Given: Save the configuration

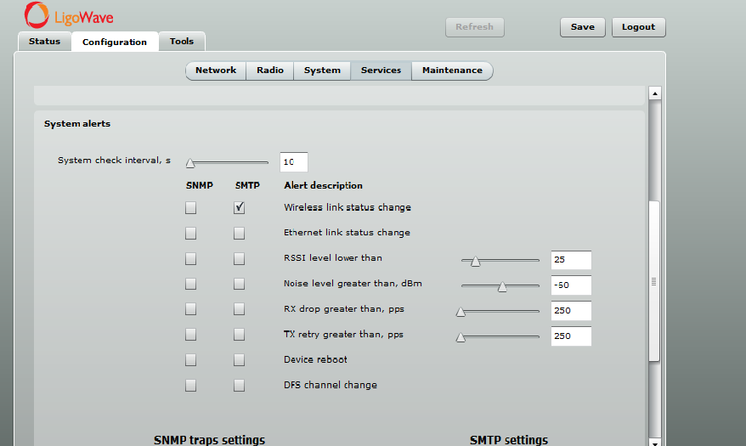Looking at the screenshot, I should [583, 27].
